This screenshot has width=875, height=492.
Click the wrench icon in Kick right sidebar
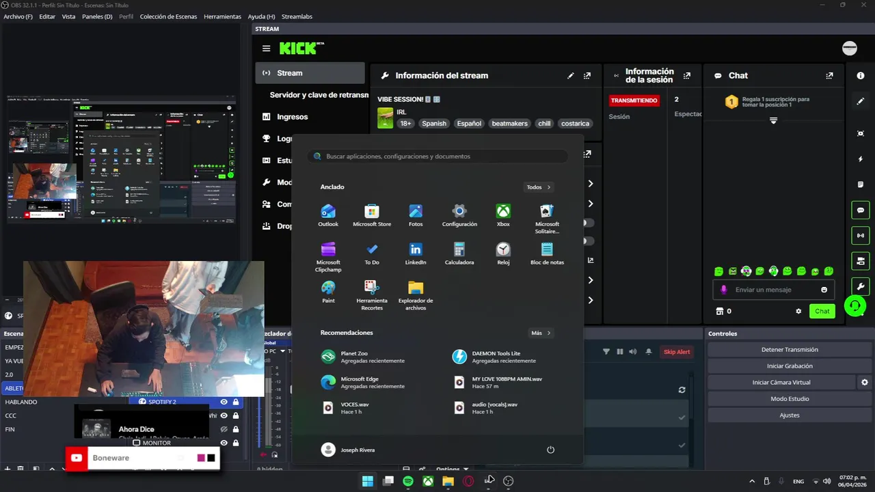tap(861, 286)
